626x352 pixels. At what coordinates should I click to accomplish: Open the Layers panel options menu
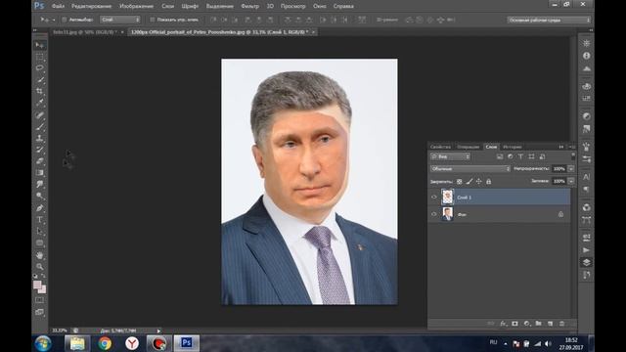click(x=571, y=147)
